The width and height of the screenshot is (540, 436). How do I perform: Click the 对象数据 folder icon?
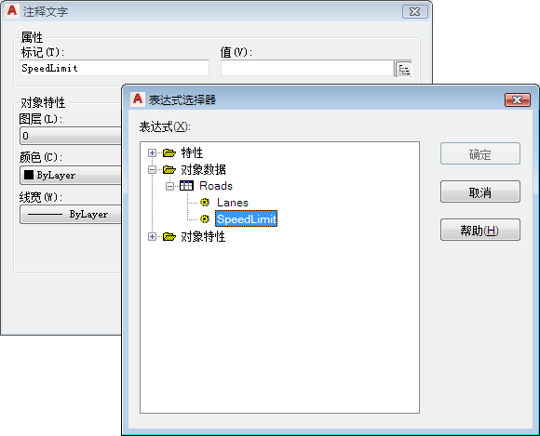[169, 169]
